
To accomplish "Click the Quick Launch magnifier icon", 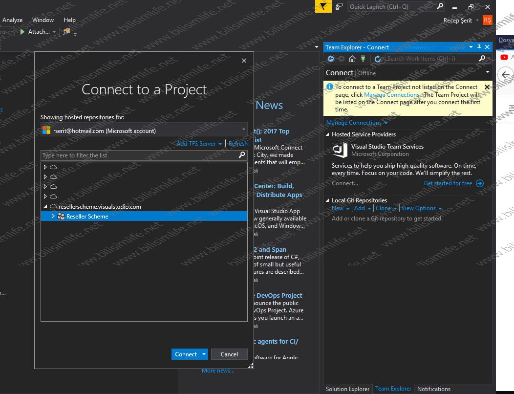I will click(x=440, y=6).
